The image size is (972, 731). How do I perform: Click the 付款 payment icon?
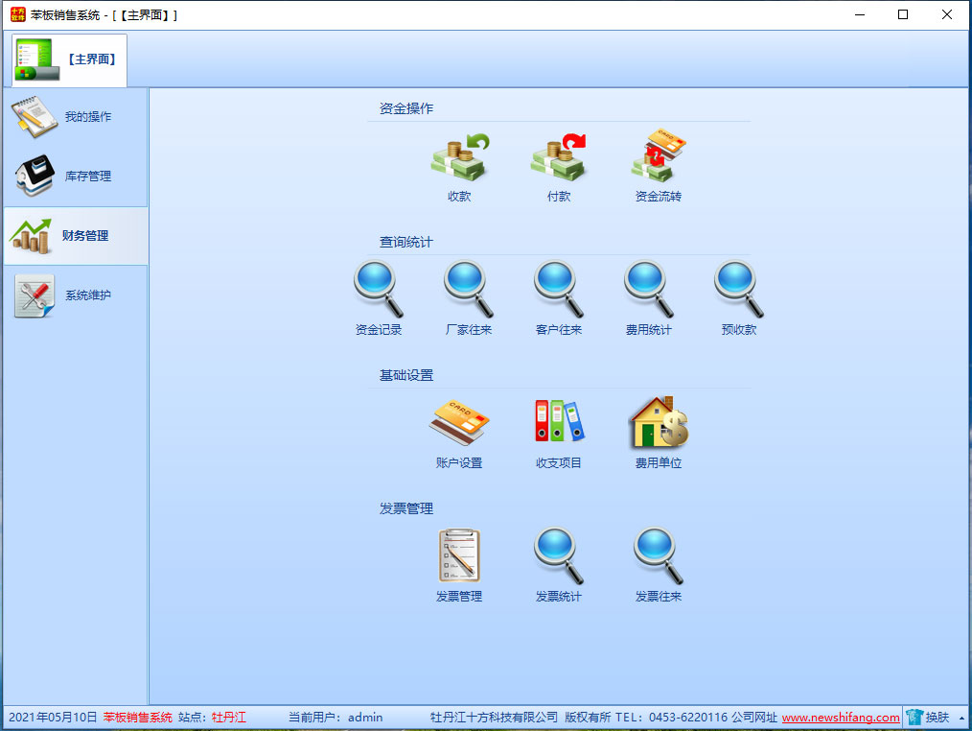tap(559, 158)
